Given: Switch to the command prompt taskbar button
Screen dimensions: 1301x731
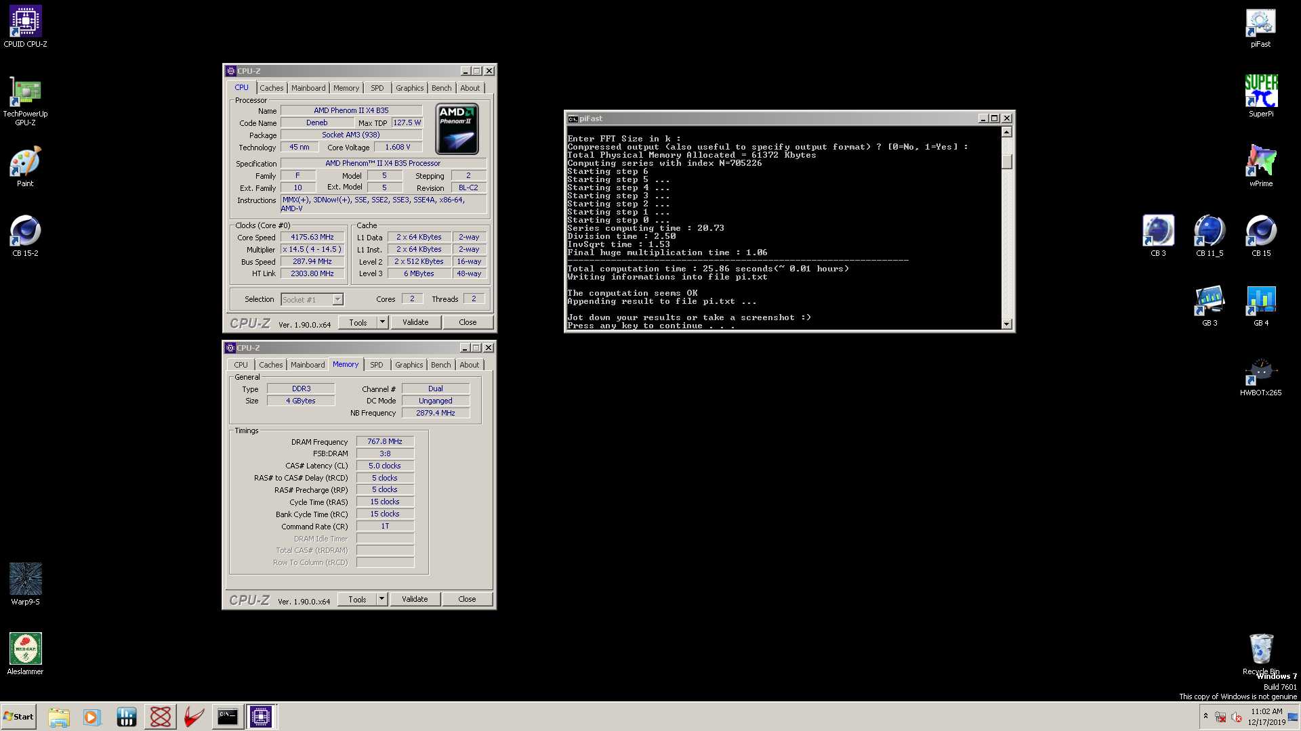Looking at the screenshot, I should tap(227, 717).
